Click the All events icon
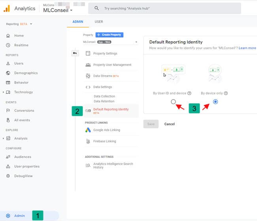The width and height of the screenshot is (257, 221). pos(8,120)
